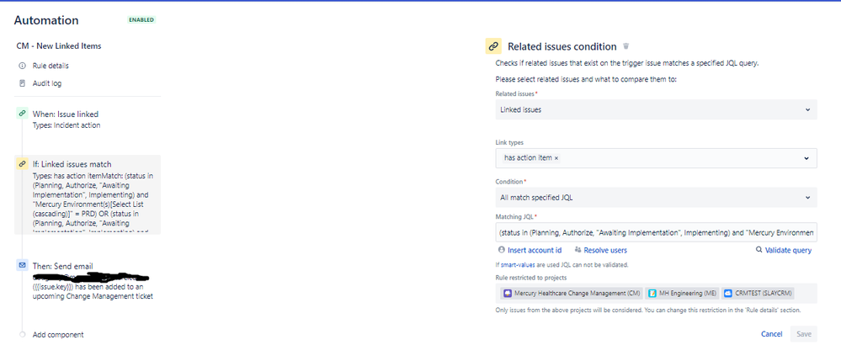
Task: Click the Validate query link
Action: coord(789,250)
